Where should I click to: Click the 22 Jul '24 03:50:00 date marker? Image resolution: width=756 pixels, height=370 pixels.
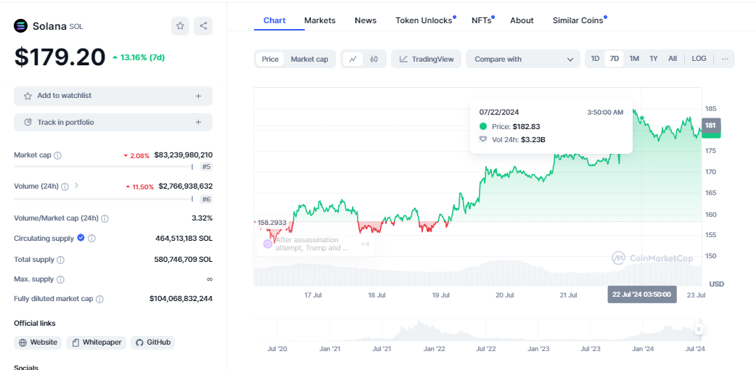point(642,295)
